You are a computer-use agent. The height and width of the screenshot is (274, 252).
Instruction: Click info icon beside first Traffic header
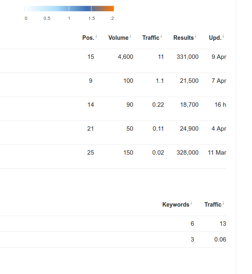click(x=161, y=37)
